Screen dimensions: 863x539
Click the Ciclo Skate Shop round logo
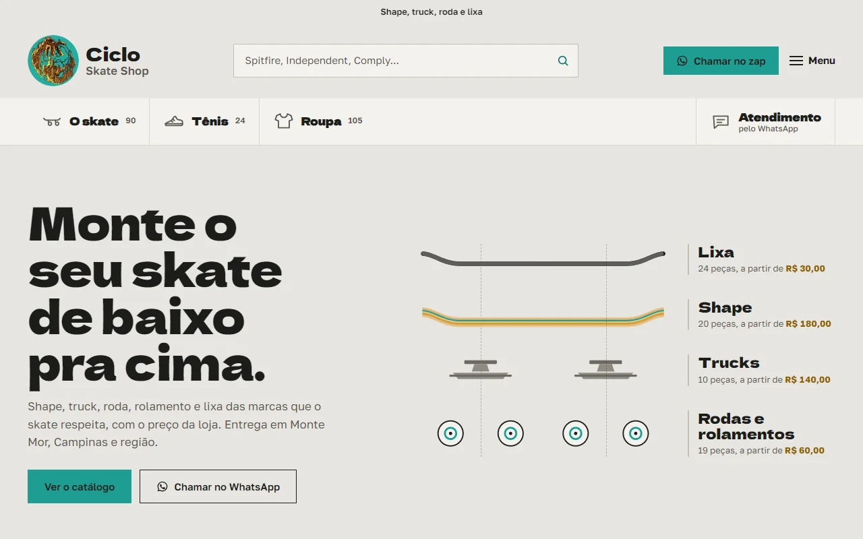[53, 61]
